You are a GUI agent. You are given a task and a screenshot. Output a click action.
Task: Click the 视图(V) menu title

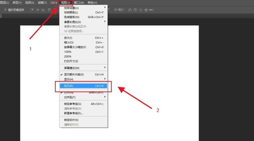66,3
